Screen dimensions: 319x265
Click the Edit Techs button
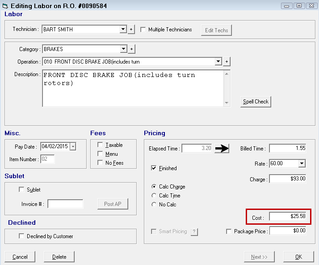point(216,30)
